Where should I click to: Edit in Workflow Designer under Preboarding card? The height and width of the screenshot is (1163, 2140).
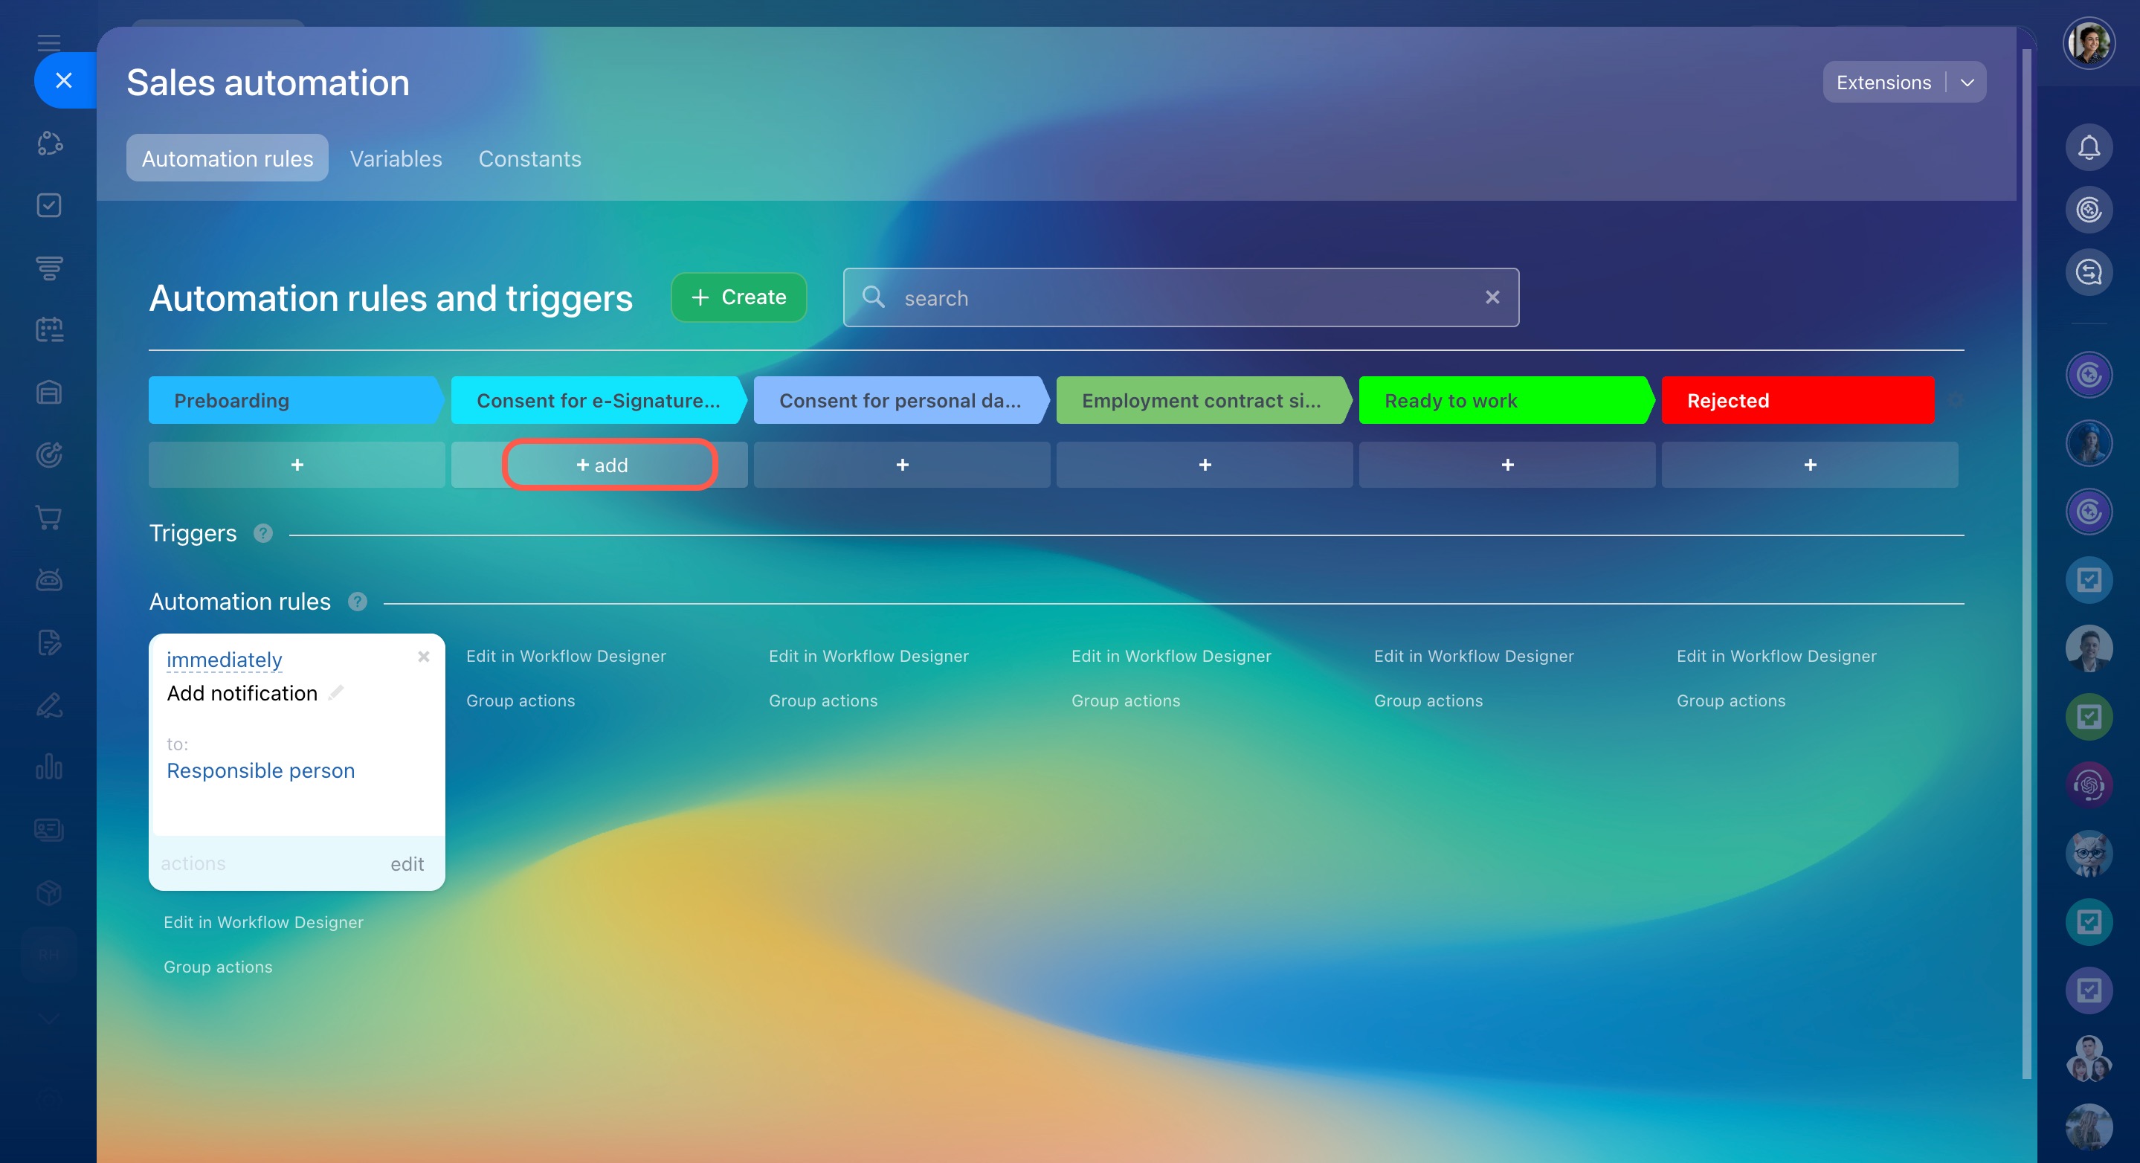263,922
